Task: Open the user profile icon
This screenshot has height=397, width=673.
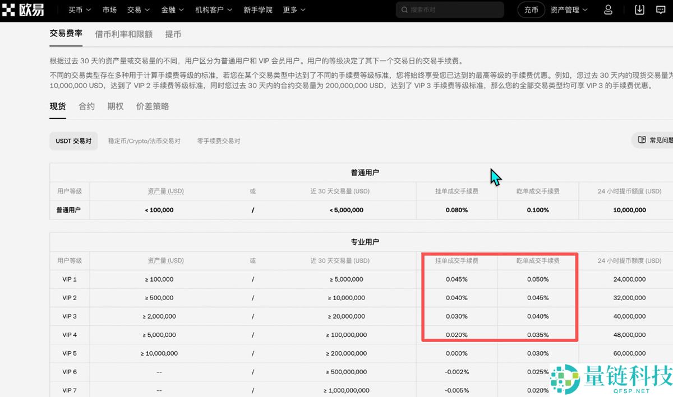Action: click(607, 10)
